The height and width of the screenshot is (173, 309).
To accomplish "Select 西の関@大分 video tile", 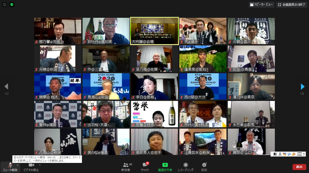I will click(203, 86).
